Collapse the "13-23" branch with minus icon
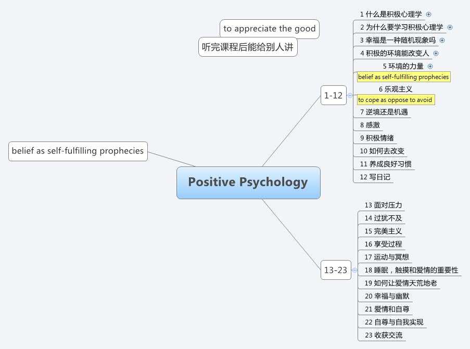 click(x=353, y=270)
